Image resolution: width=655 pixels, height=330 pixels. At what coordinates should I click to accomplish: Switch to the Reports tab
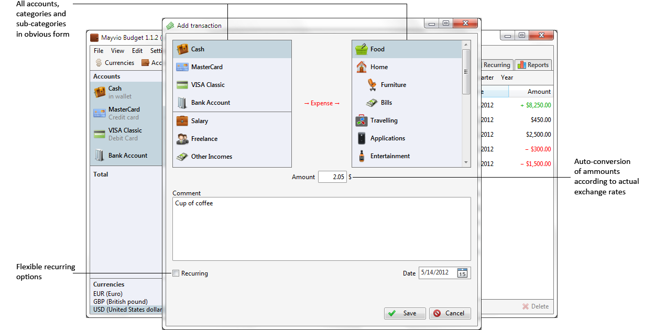(533, 65)
